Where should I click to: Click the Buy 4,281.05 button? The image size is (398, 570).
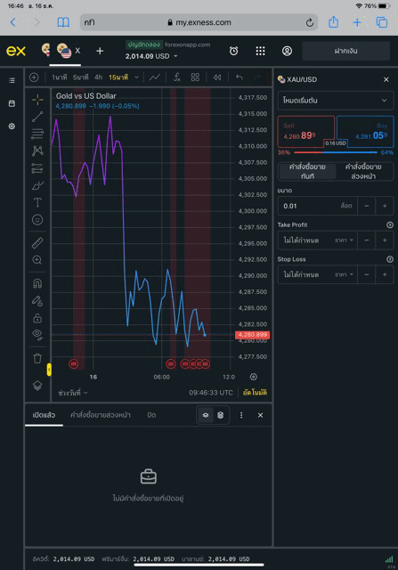pyautogui.click(x=365, y=131)
